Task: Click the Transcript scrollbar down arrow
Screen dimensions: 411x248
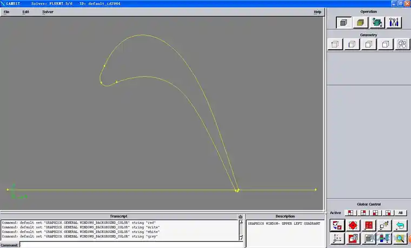Action: [241, 238]
